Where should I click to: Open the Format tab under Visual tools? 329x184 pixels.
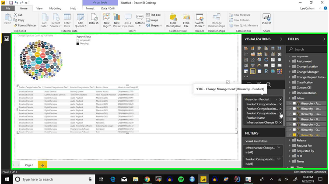coord(90,8)
